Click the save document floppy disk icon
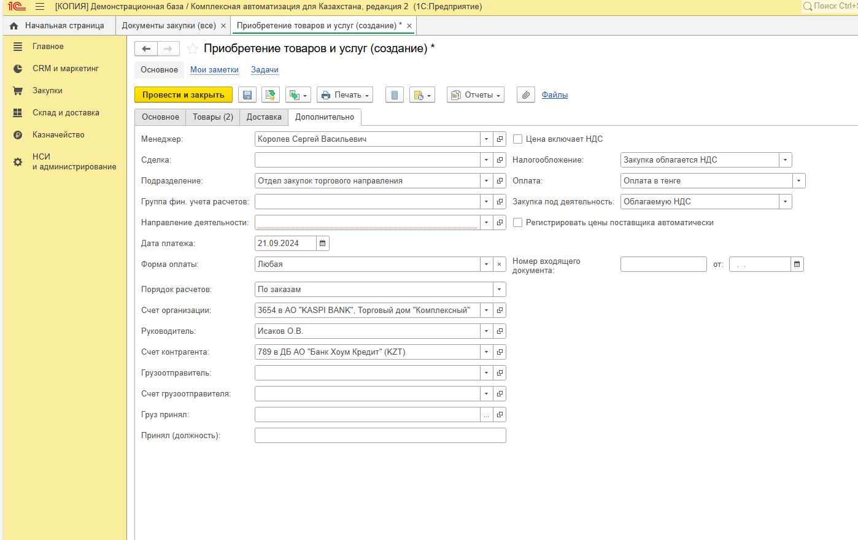This screenshot has width=858, height=540. pos(247,95)
